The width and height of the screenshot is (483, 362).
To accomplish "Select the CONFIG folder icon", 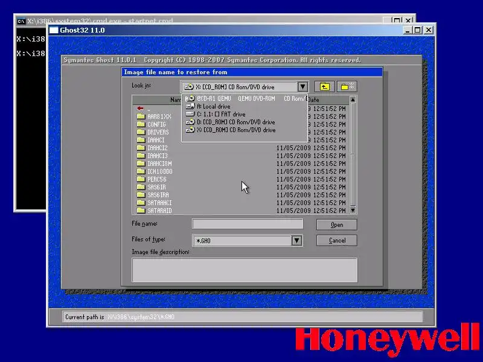I will click(x=141, y=124).
